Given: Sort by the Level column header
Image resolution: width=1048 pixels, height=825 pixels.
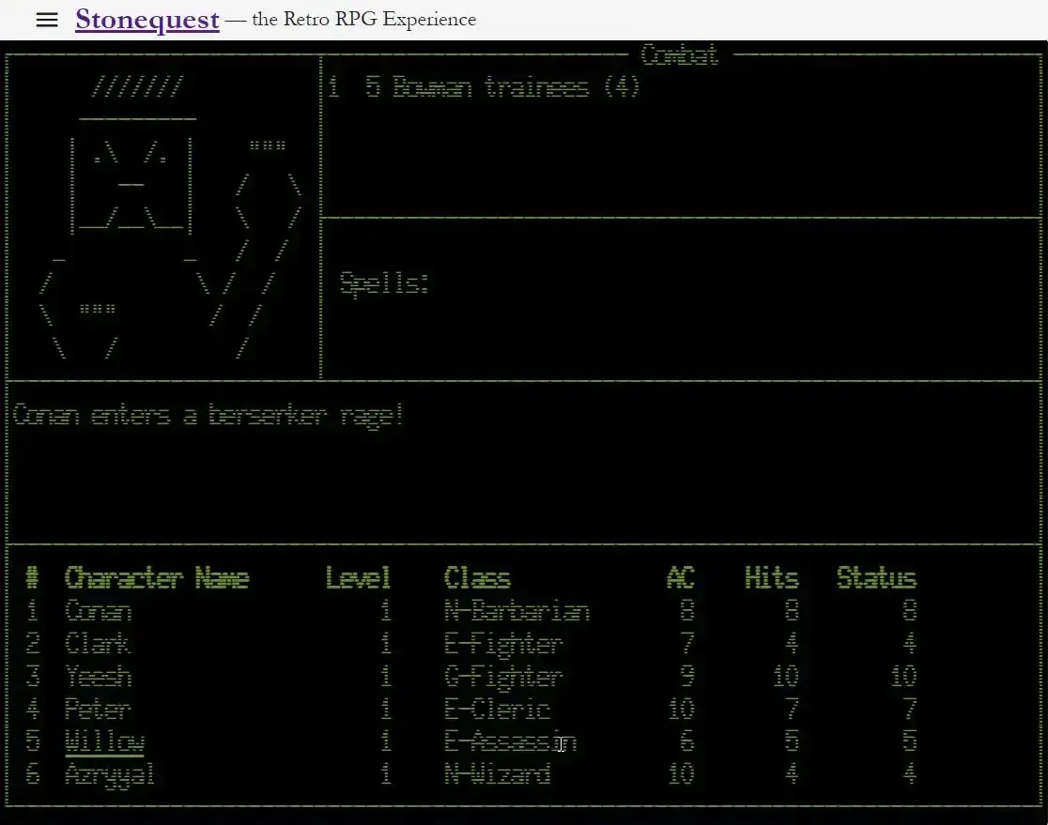Looking at the screenshot, I should coord(358,578).
